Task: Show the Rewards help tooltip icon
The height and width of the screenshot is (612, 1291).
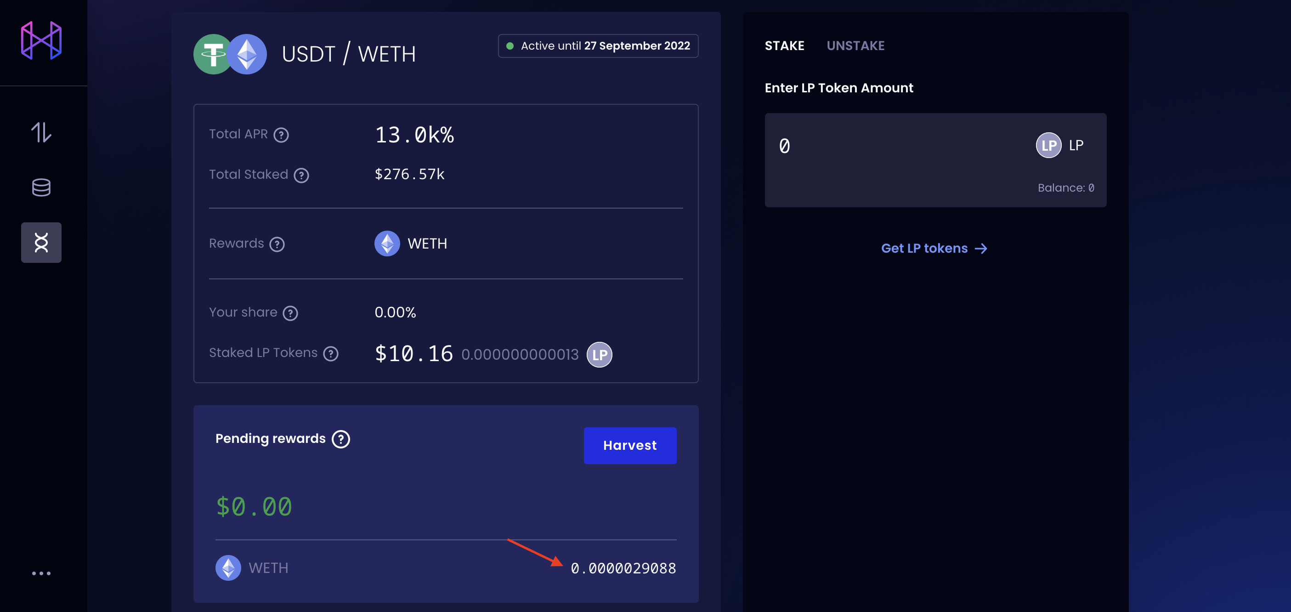Action: [x=277, y=244]
